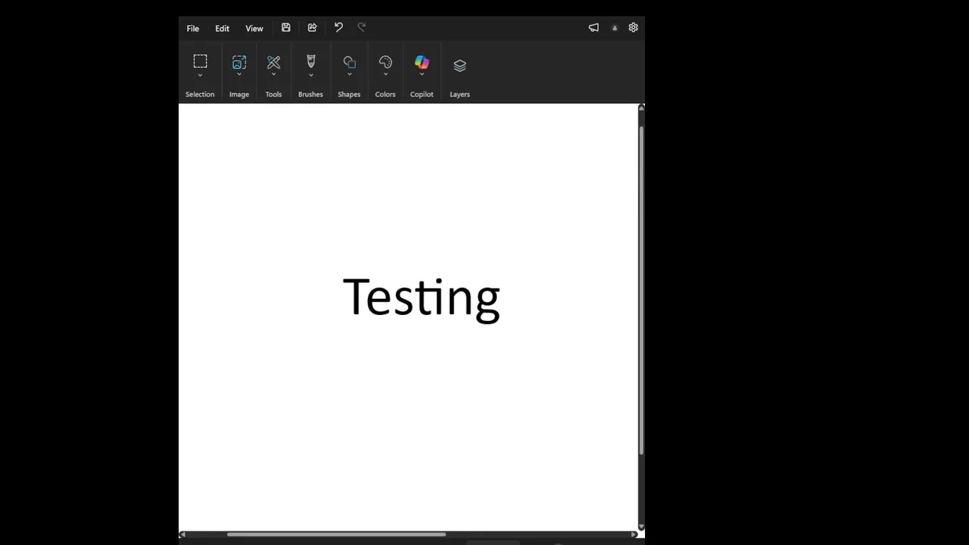This screenshot has height=545, width=969.
Task: Click the scroll-down arrow of vertical scrollbar
Action: [x=641, y=527]
